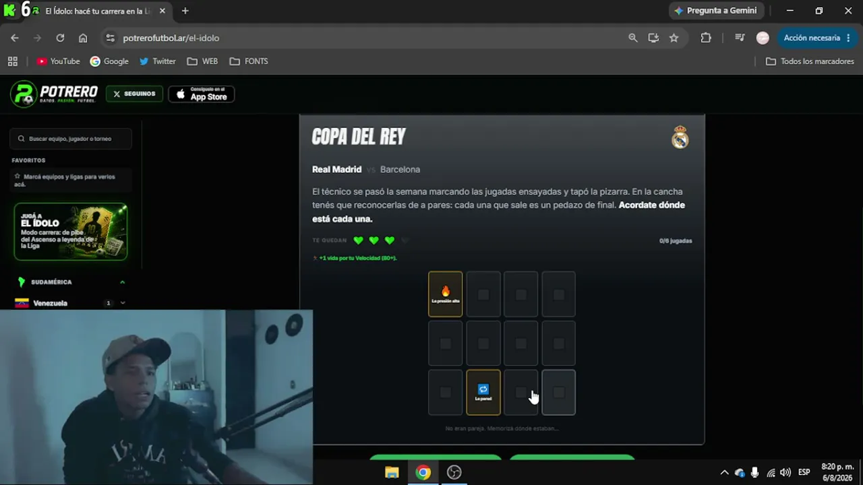Click the Sudamérica continent icon
Viewport: 863px width, 485px height.
22,282
